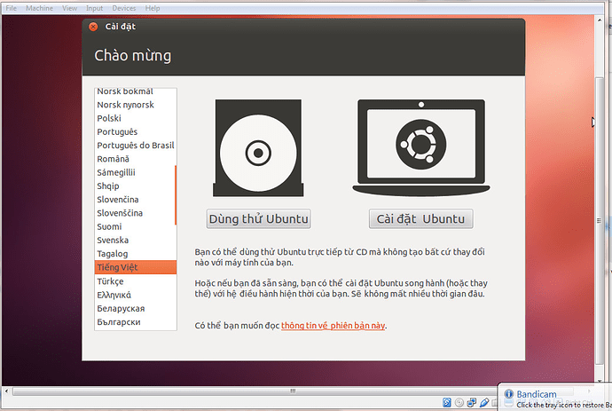Choose Ελληνικά language
Viewport: 612px width, 411px height.
pos(135,295)
